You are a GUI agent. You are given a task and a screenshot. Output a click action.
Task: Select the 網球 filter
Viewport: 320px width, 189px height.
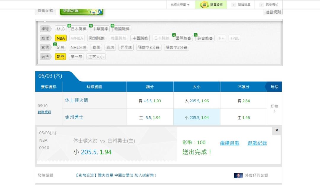[x=110, y=47]
